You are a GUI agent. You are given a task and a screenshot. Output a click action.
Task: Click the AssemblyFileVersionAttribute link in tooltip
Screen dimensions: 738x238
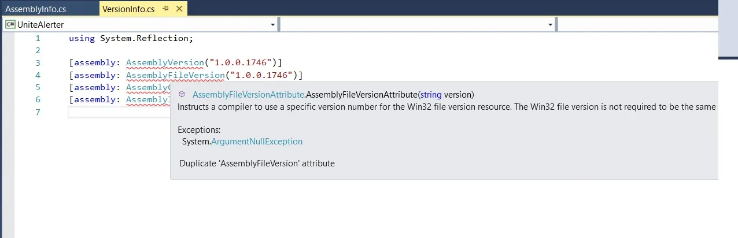(x=248, y=94)
